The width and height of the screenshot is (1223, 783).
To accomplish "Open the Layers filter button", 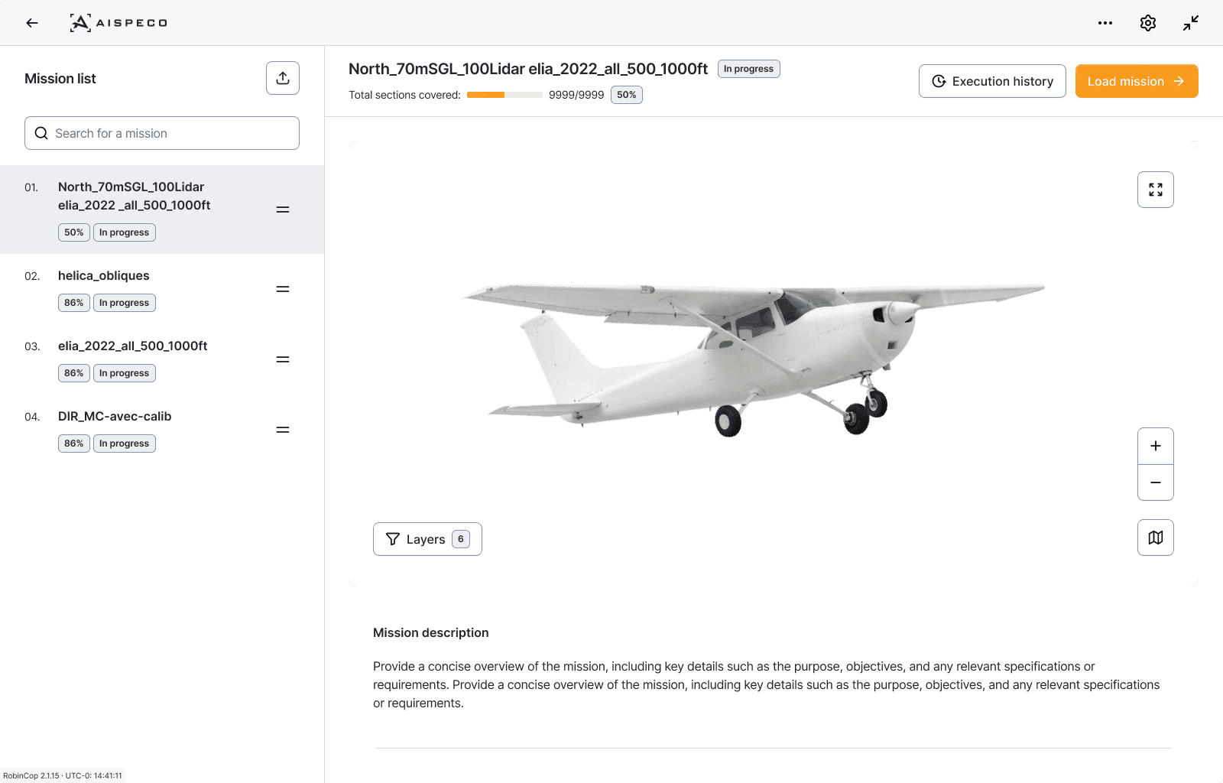I will pos(427,539).
